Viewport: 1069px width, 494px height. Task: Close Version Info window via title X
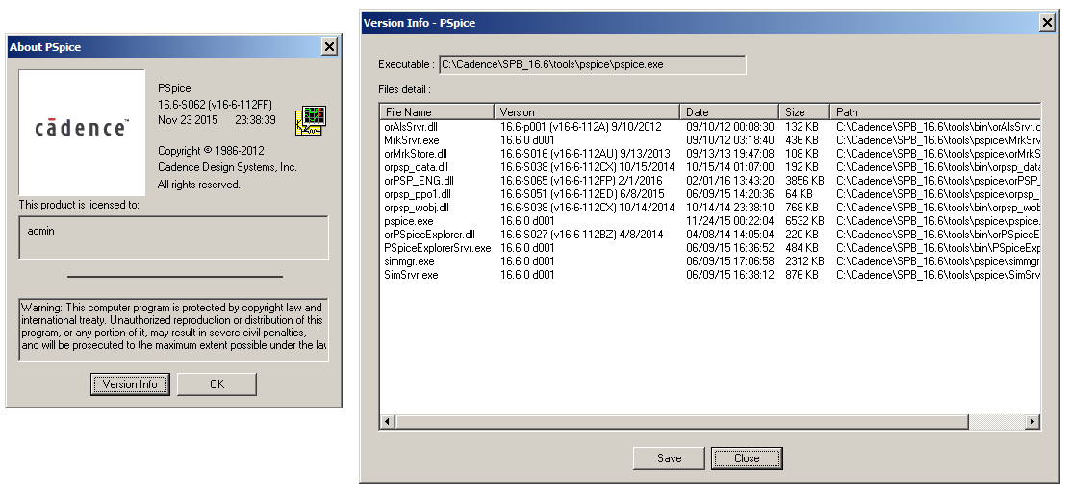(x=1047, y=22)
